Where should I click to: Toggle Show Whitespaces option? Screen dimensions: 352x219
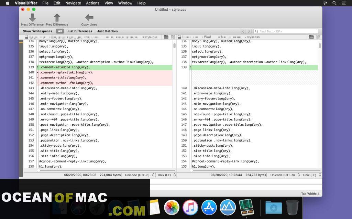37,31
